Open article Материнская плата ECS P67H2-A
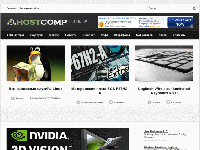Image resolution: width=200 pixels, height=150 pixels. point(100,91)
